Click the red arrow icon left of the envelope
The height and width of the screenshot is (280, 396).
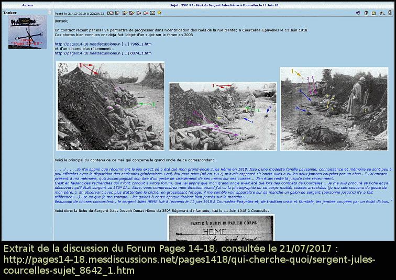point(146,12)
